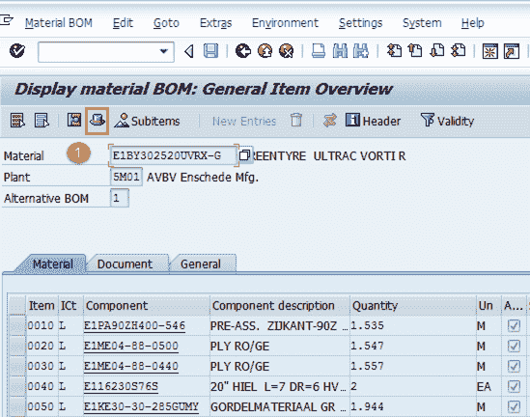The height and width of the screenshot is (417, 530).
Task: Open component link E116230S76S
Action: click(121, 386)
